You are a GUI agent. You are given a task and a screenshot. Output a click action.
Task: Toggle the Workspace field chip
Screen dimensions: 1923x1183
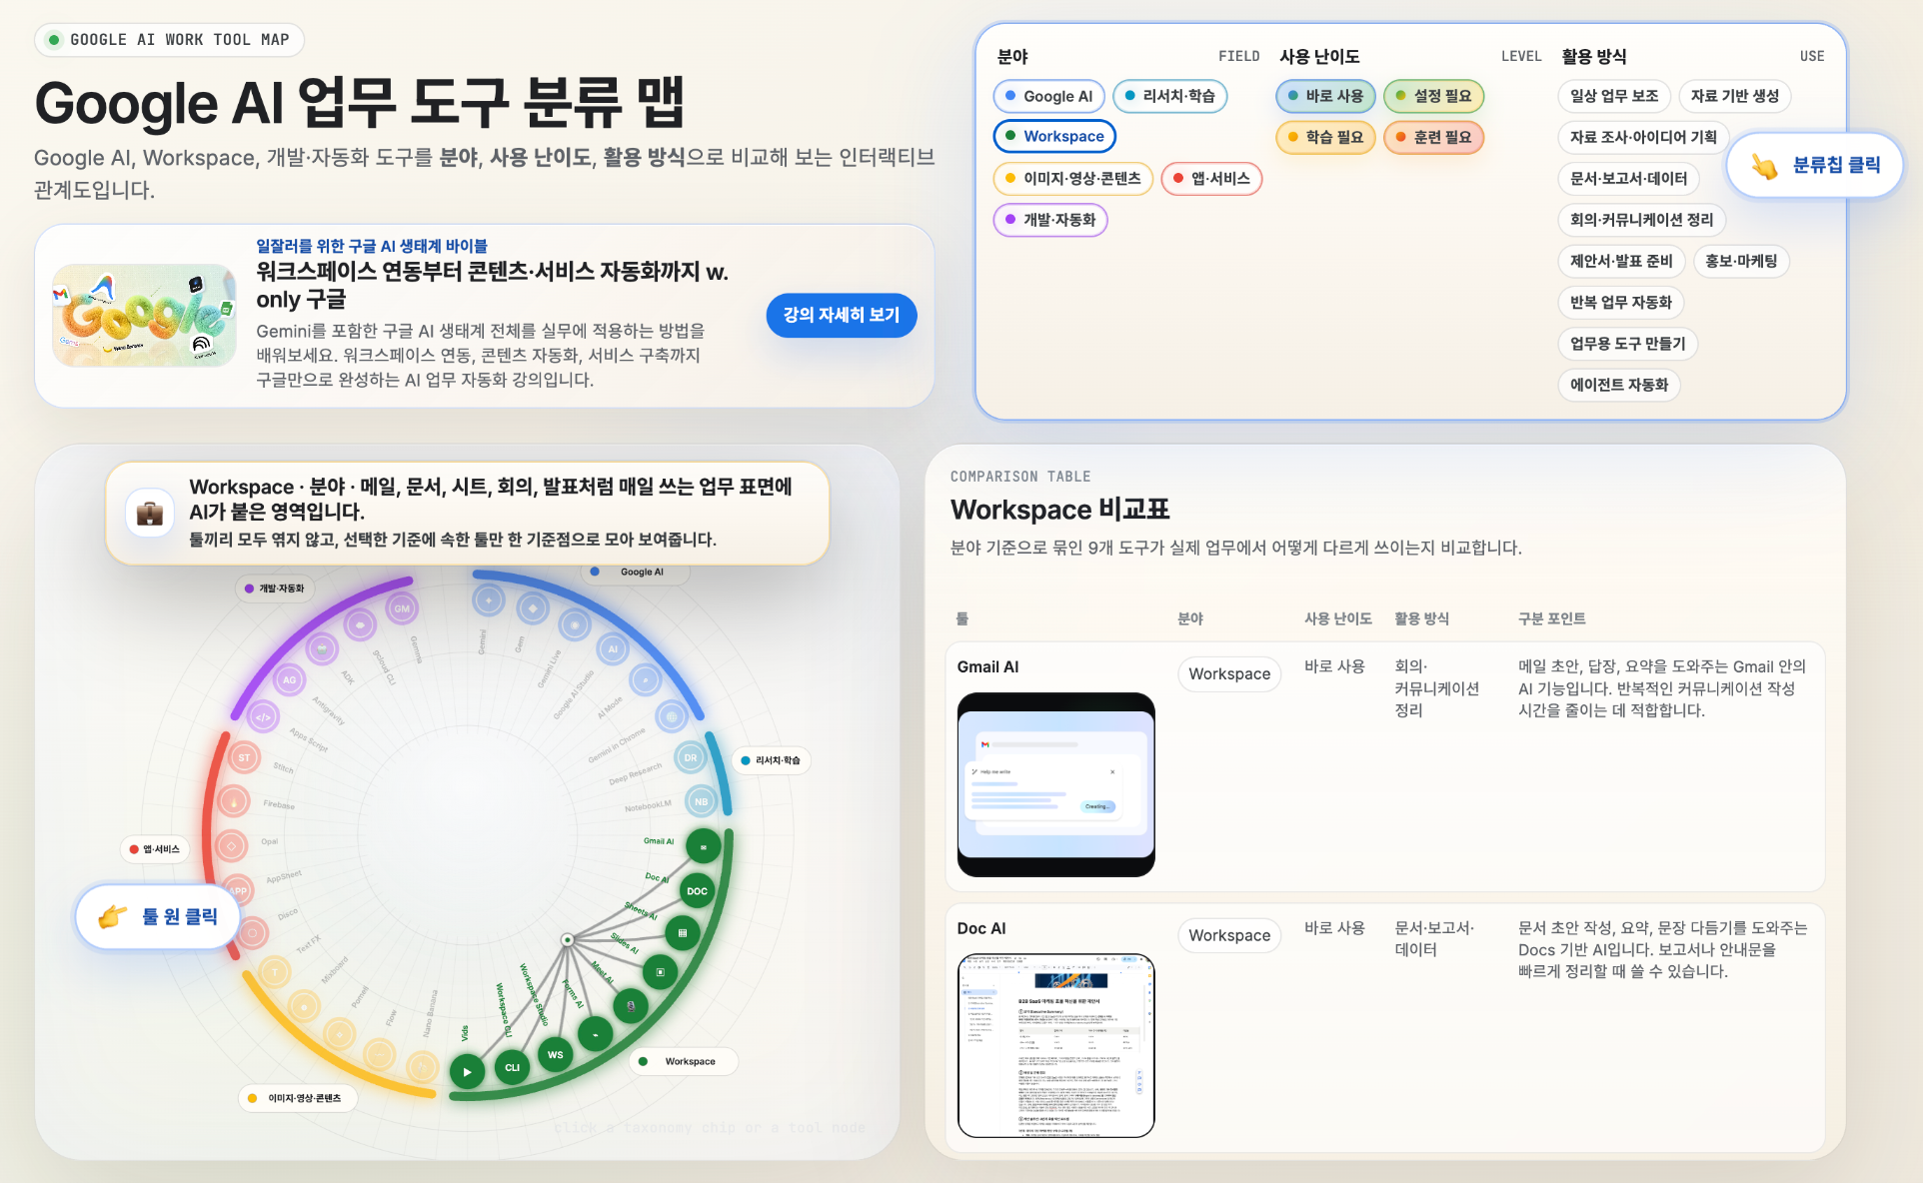click(1054, 136)
